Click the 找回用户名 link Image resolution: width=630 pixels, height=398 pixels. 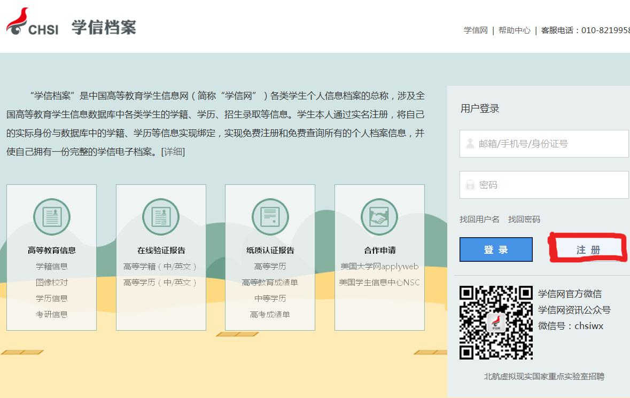tap(479, 220)
